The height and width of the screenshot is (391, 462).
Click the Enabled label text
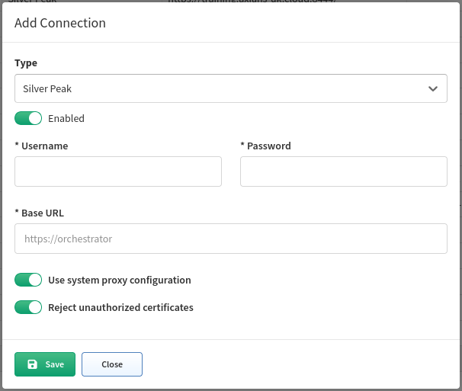point(66,118)
